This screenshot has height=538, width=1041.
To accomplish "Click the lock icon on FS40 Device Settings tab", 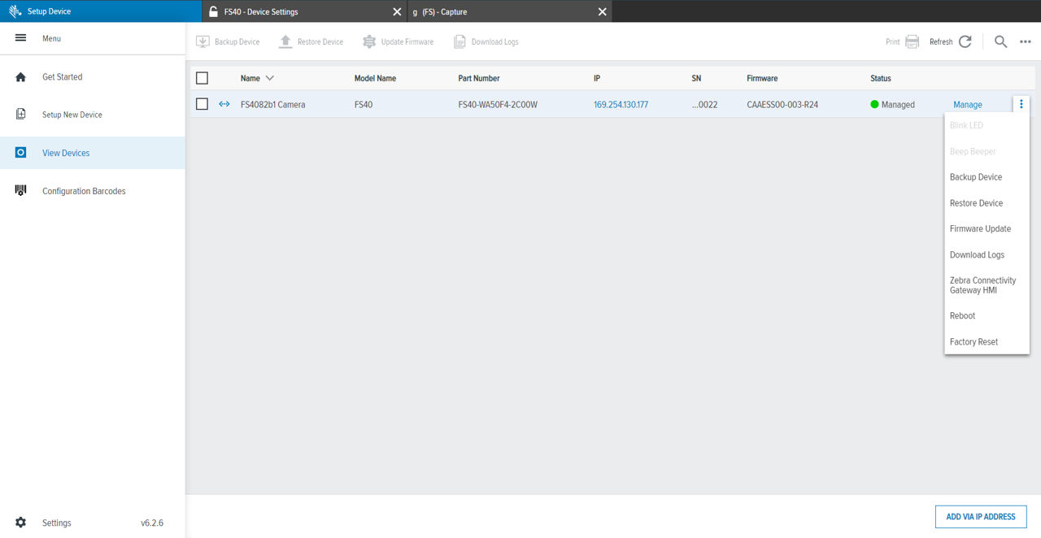I will (x=214, y=11).
